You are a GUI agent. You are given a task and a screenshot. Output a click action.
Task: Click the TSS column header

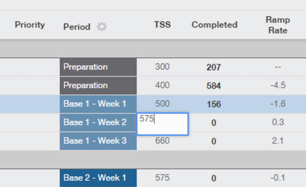pos(162,25)
